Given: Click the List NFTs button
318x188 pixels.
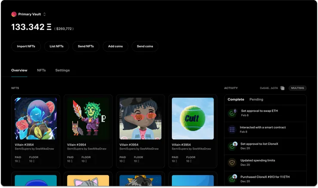Looking at the screenshot, I should 56,46.
